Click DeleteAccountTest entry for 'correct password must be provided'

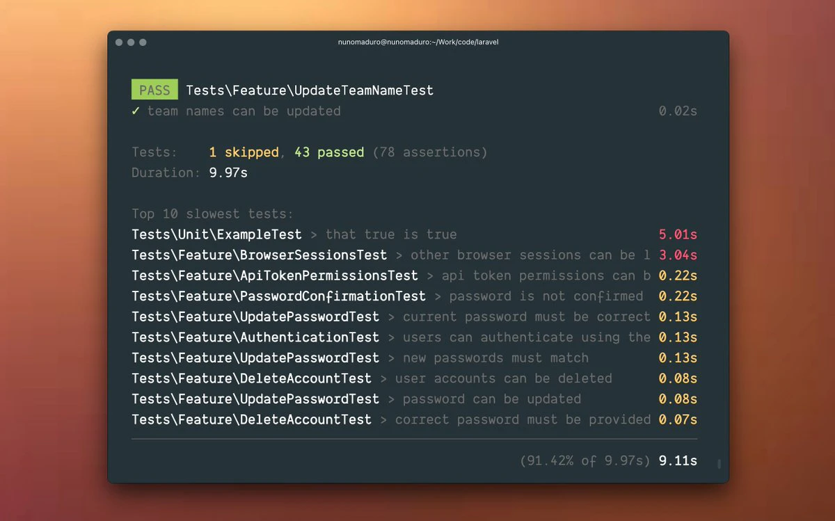point(252,419)
